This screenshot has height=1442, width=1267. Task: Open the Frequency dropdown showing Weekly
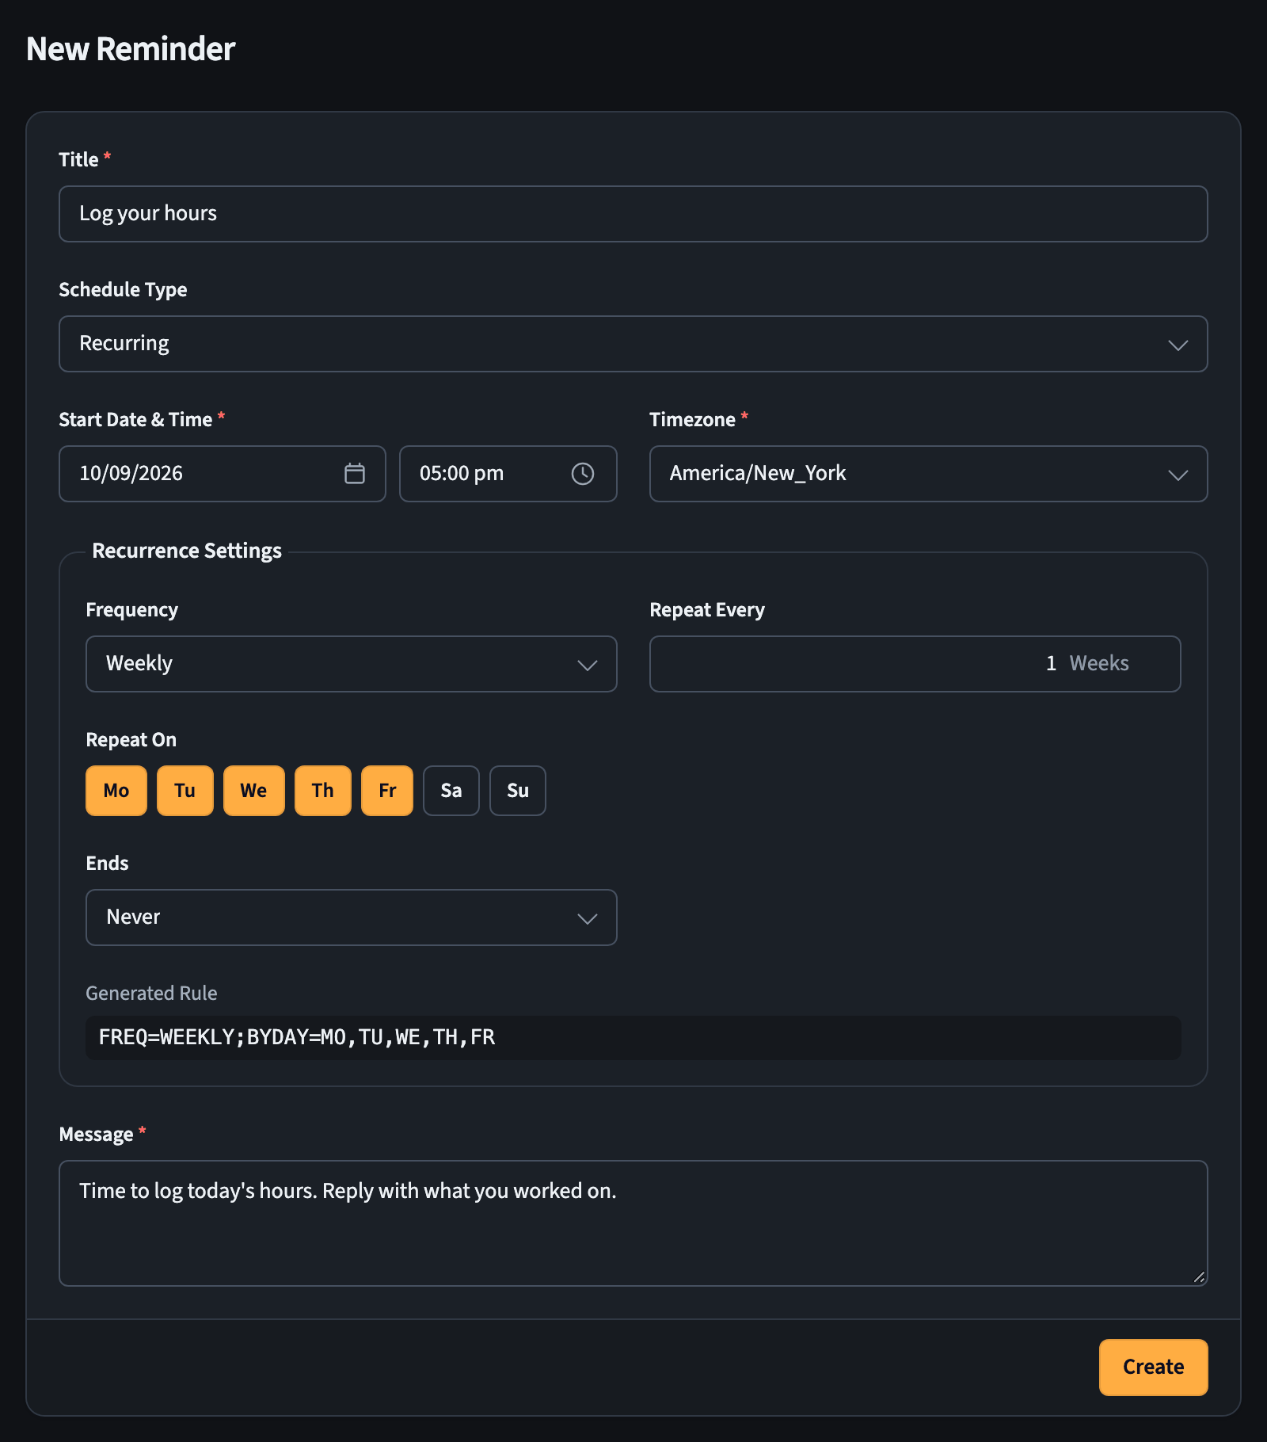(352, 664)
